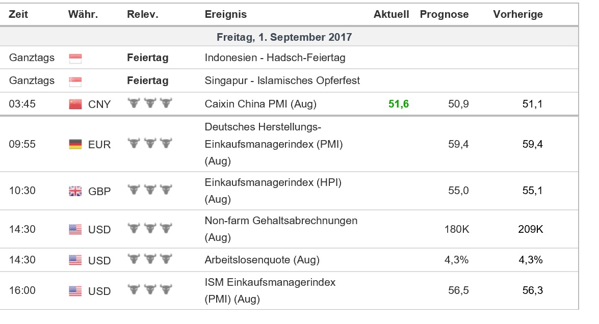Screen dimensions: 599x324
Task: Click the Ereignis column header
Action: pos(225,14)
